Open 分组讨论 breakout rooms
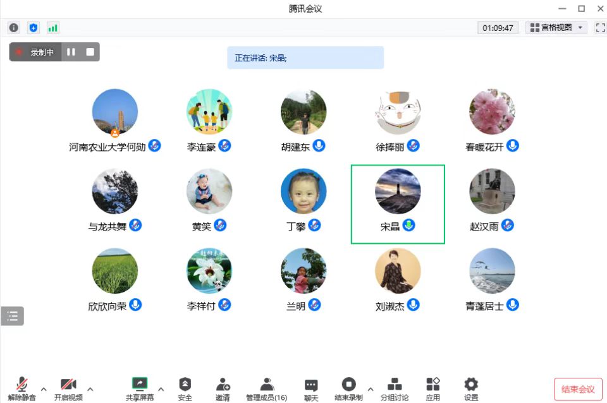 coord(394,385)
